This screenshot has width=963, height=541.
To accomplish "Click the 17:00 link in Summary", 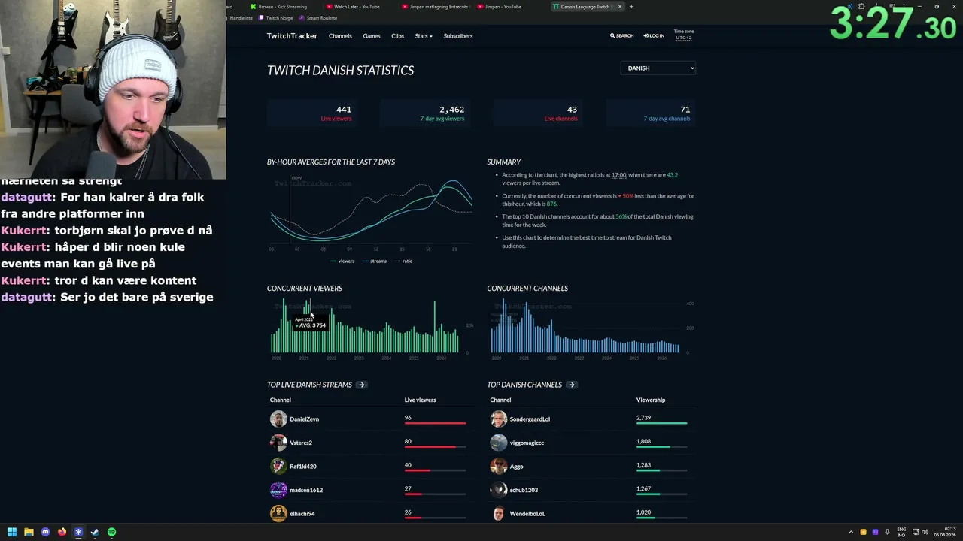I will tap(618, 175).
